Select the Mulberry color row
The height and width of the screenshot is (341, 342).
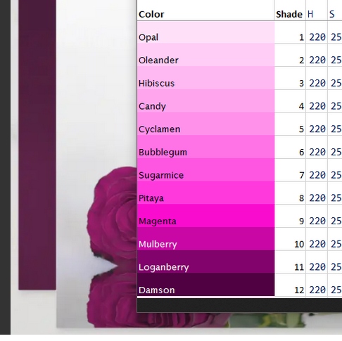pyautogui.click(x=205, y=238)
